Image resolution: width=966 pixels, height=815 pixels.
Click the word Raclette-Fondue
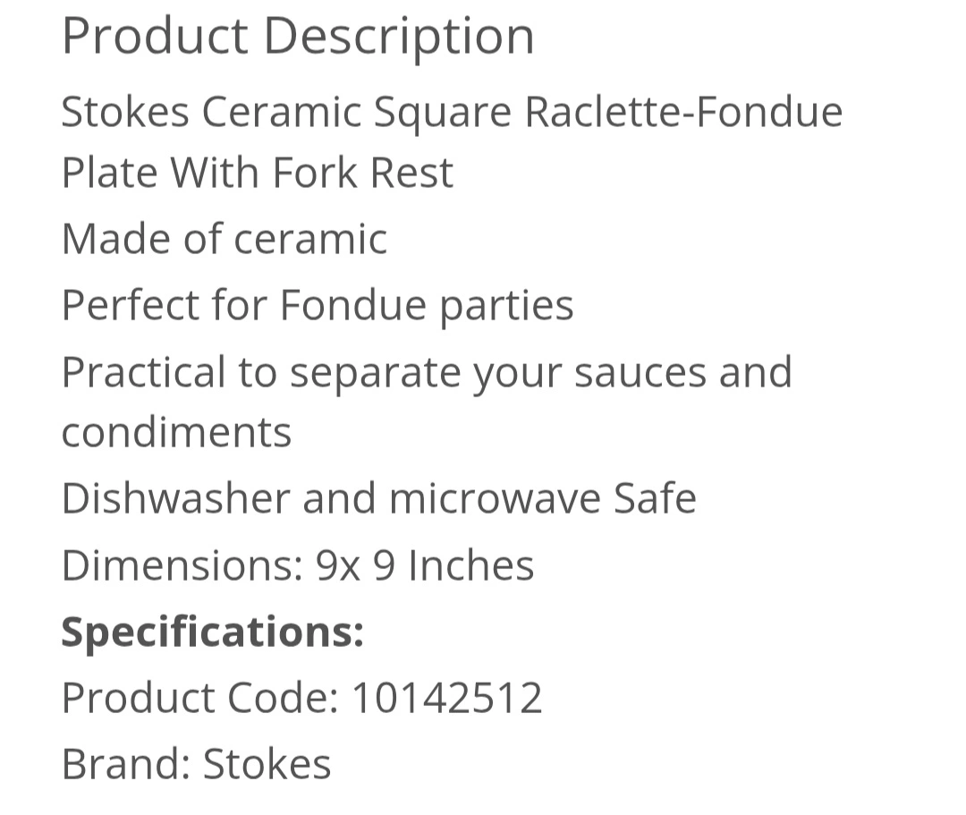[x=684, y=112]
